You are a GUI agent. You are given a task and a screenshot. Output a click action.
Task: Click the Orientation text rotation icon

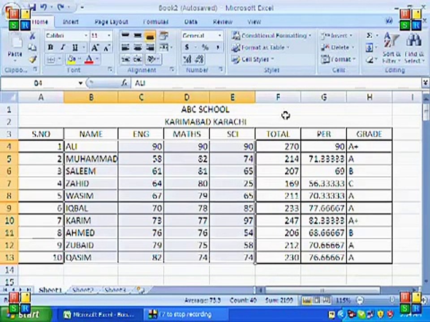pos(151,59)
